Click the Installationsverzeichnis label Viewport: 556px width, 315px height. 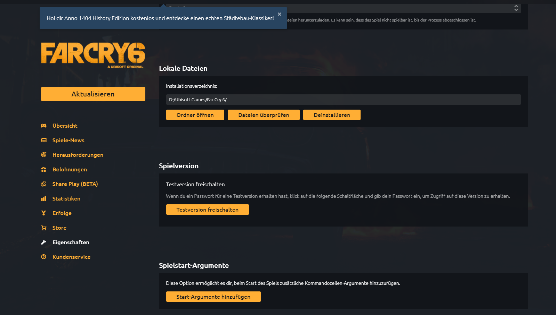point(192,86)
